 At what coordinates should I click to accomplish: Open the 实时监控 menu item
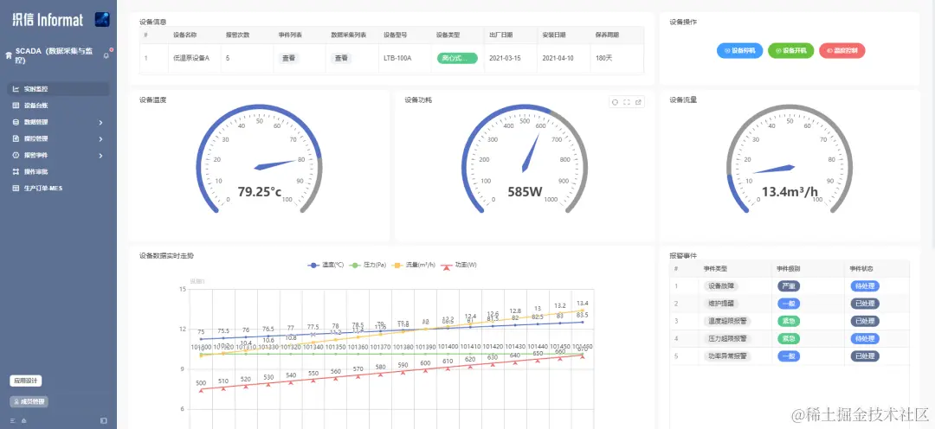59,89
